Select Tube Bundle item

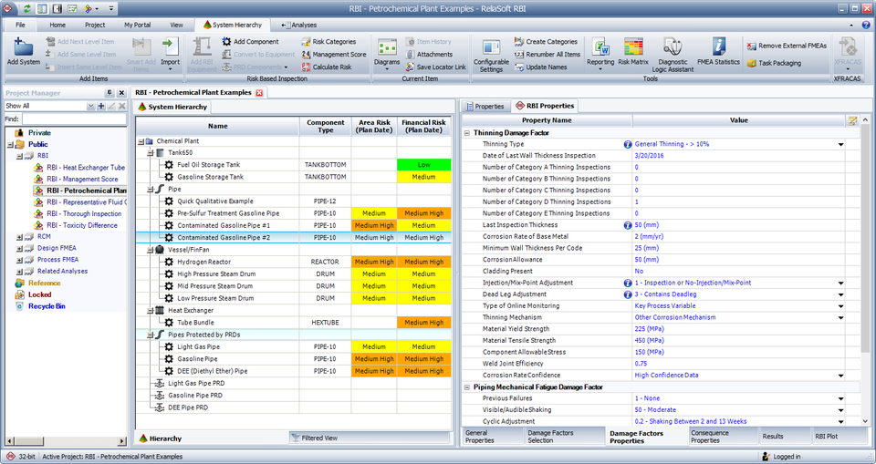pos(195,323)
